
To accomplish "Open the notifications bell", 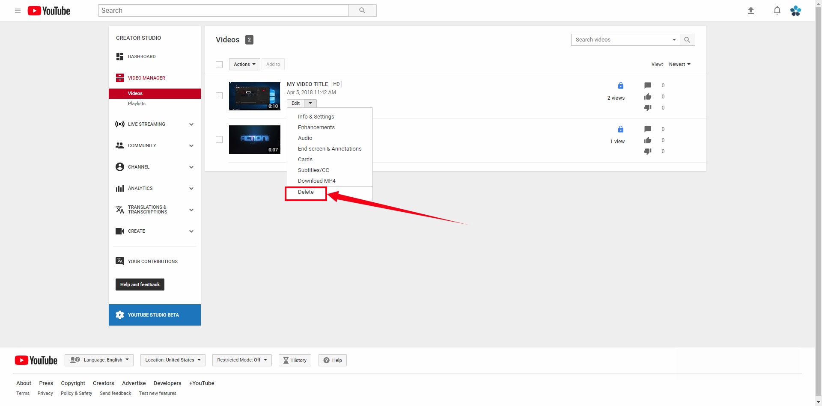I will 777,11.
